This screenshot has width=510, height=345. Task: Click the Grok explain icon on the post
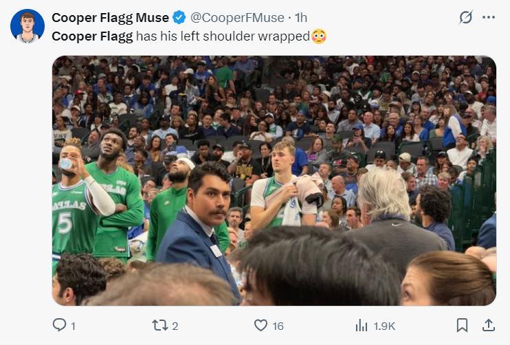point(465,17)
